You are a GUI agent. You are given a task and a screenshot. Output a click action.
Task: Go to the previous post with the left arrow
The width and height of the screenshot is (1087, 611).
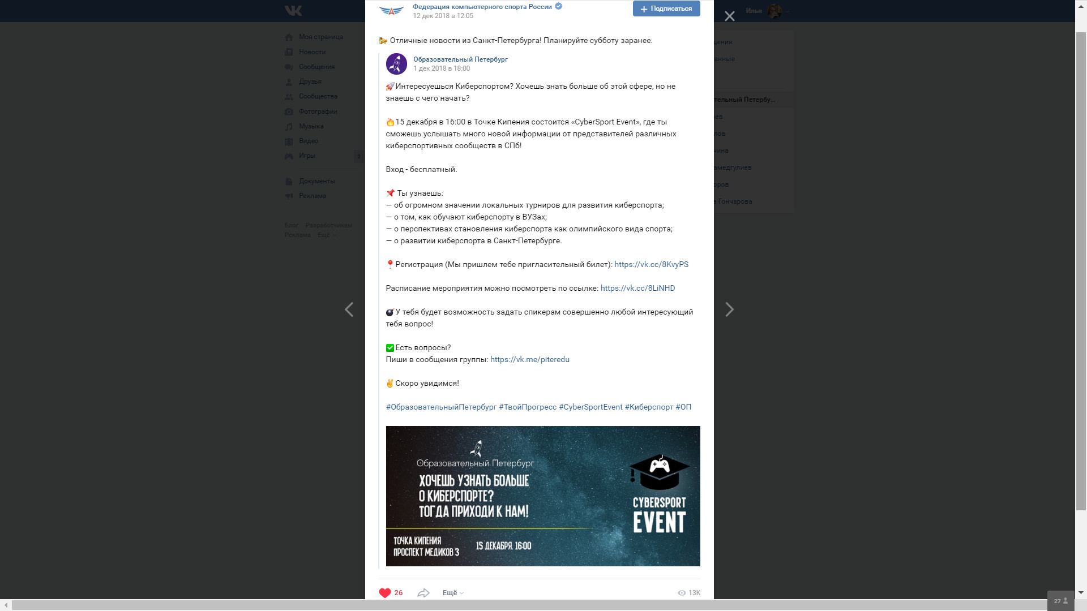349,309
